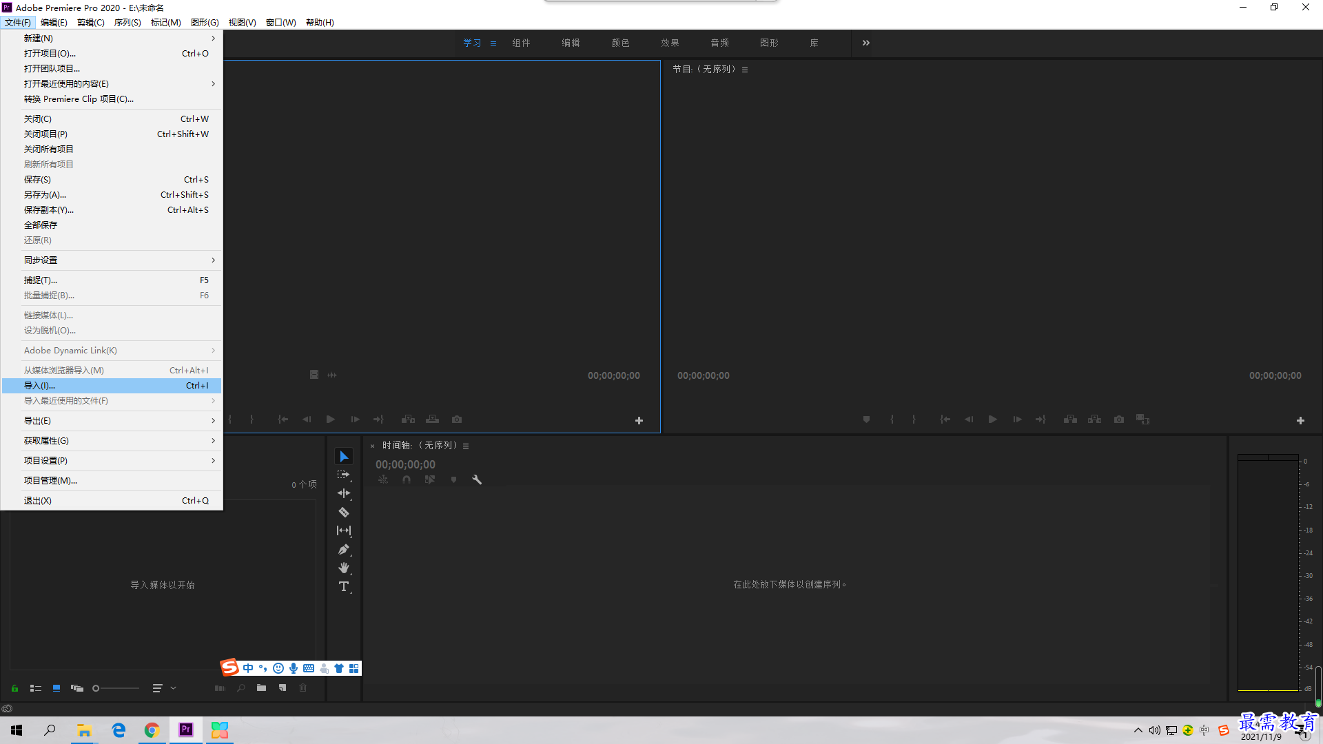Select the Hand tool
Image resolution: width=1323 pixels, height=744 pixels.
coord(344,568)
